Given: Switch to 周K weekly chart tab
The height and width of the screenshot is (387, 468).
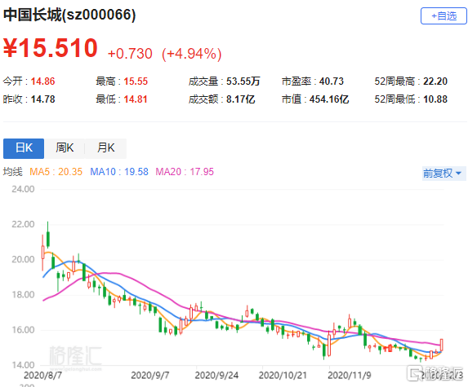Looking at the screenshot, I should (65, 148).
